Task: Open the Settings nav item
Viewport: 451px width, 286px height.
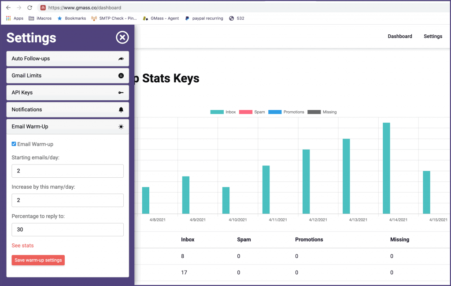Action: 433,36
